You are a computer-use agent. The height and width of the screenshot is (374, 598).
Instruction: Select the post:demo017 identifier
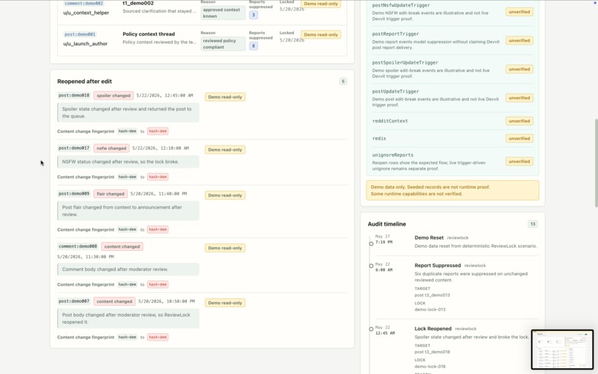[74, 148]
